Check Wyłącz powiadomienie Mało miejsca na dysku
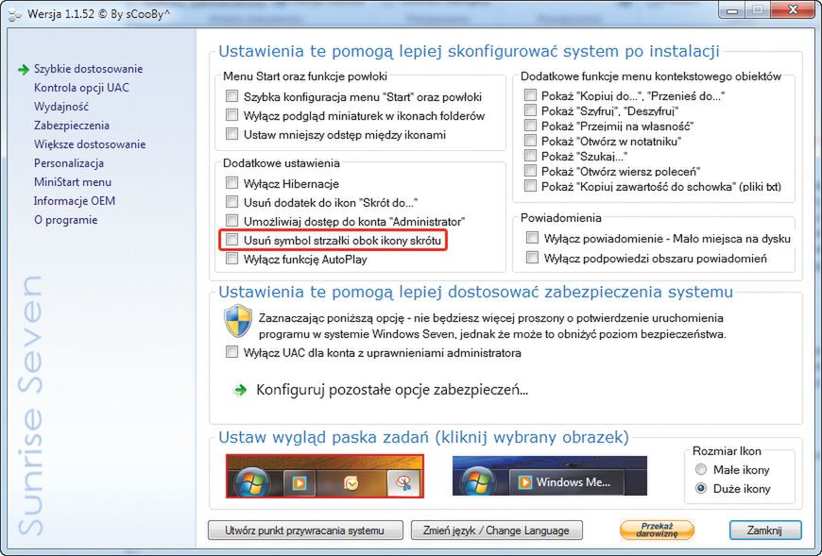 pos(532,238)
